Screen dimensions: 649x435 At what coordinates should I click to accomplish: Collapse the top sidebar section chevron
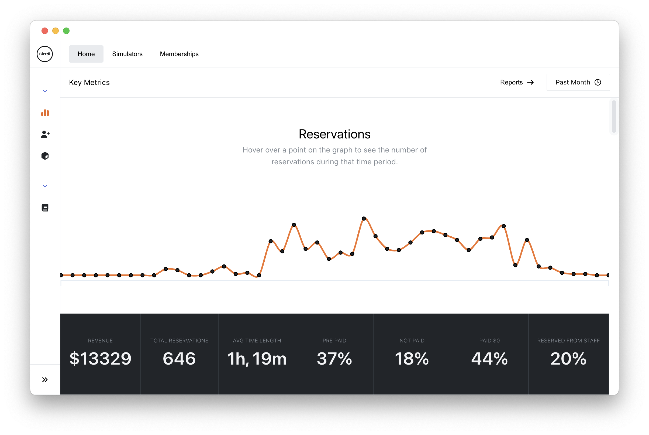(x=45, y=91)
